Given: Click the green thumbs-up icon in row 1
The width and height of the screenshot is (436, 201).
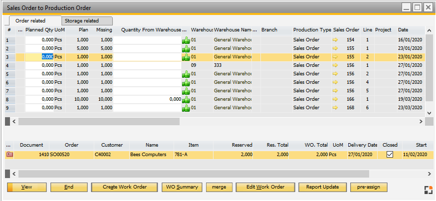Looking at the screenshot, I should pos(186,40).
